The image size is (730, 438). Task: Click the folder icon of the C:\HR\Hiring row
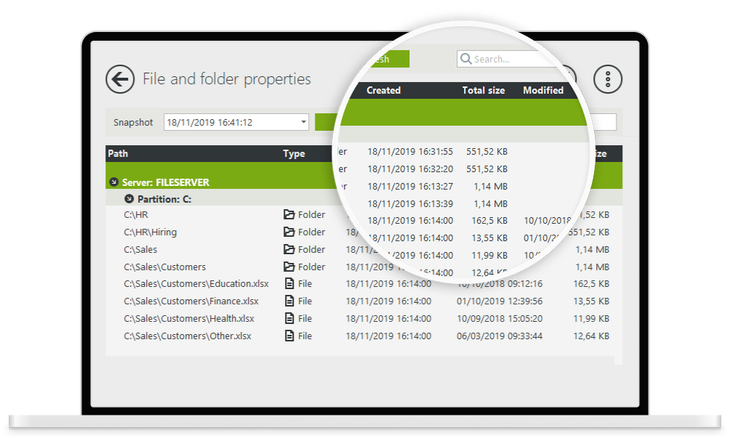pyautogui.click(x=289, y=232)
